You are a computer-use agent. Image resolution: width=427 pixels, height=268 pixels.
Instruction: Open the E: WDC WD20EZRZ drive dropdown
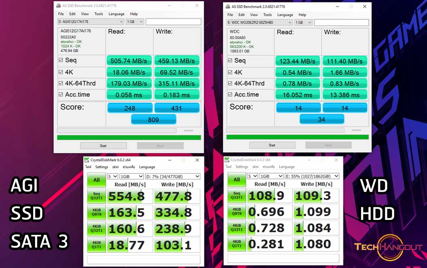(259, 23)
